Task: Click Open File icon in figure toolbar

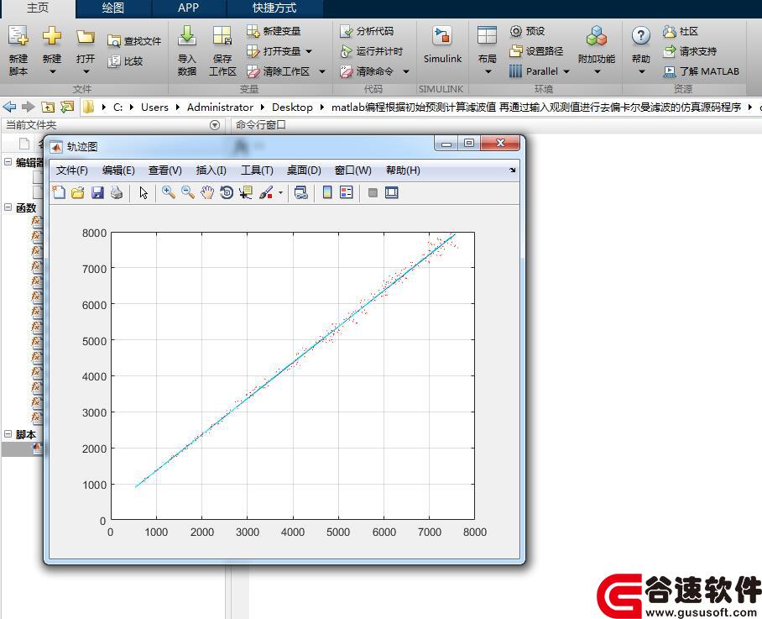Action: pos(78,192)
